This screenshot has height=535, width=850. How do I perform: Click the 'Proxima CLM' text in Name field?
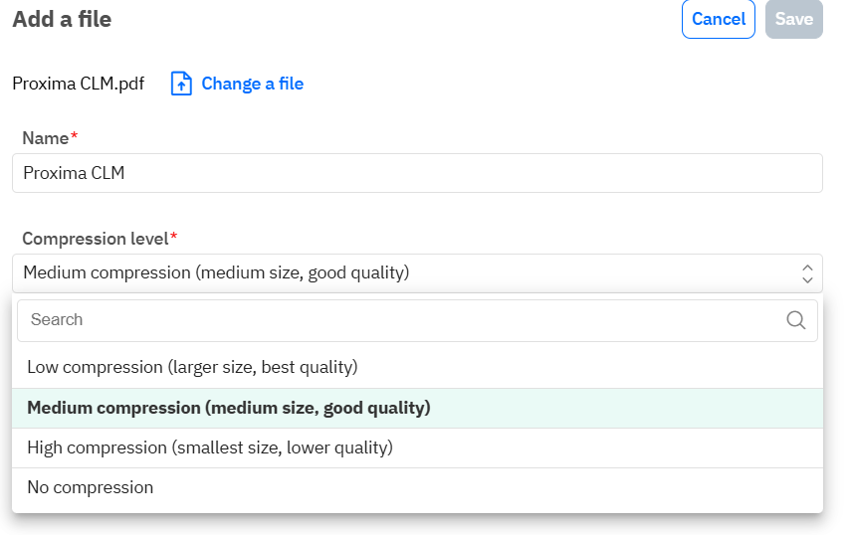74,173
